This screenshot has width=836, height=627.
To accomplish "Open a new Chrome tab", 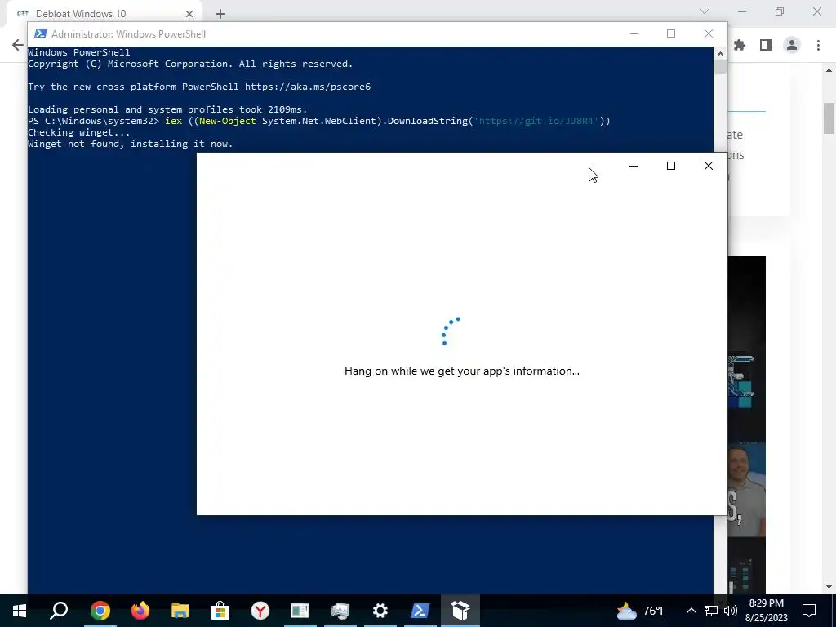I will point(220,14).
